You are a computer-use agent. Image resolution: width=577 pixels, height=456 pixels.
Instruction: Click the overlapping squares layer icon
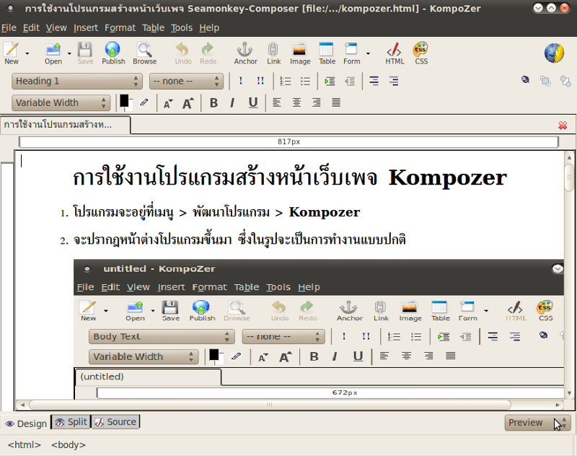click(x=545, y=81)
